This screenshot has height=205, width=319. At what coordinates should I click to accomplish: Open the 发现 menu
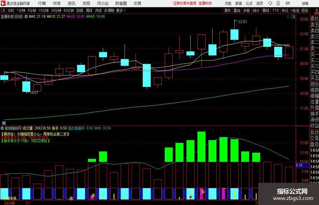point(86,3)
